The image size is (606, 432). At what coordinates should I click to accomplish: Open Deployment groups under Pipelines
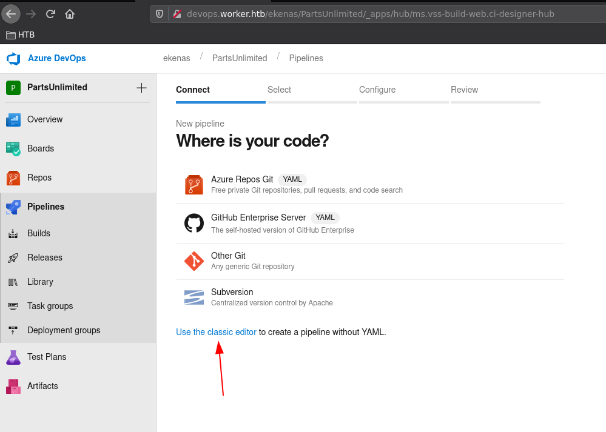78,330
